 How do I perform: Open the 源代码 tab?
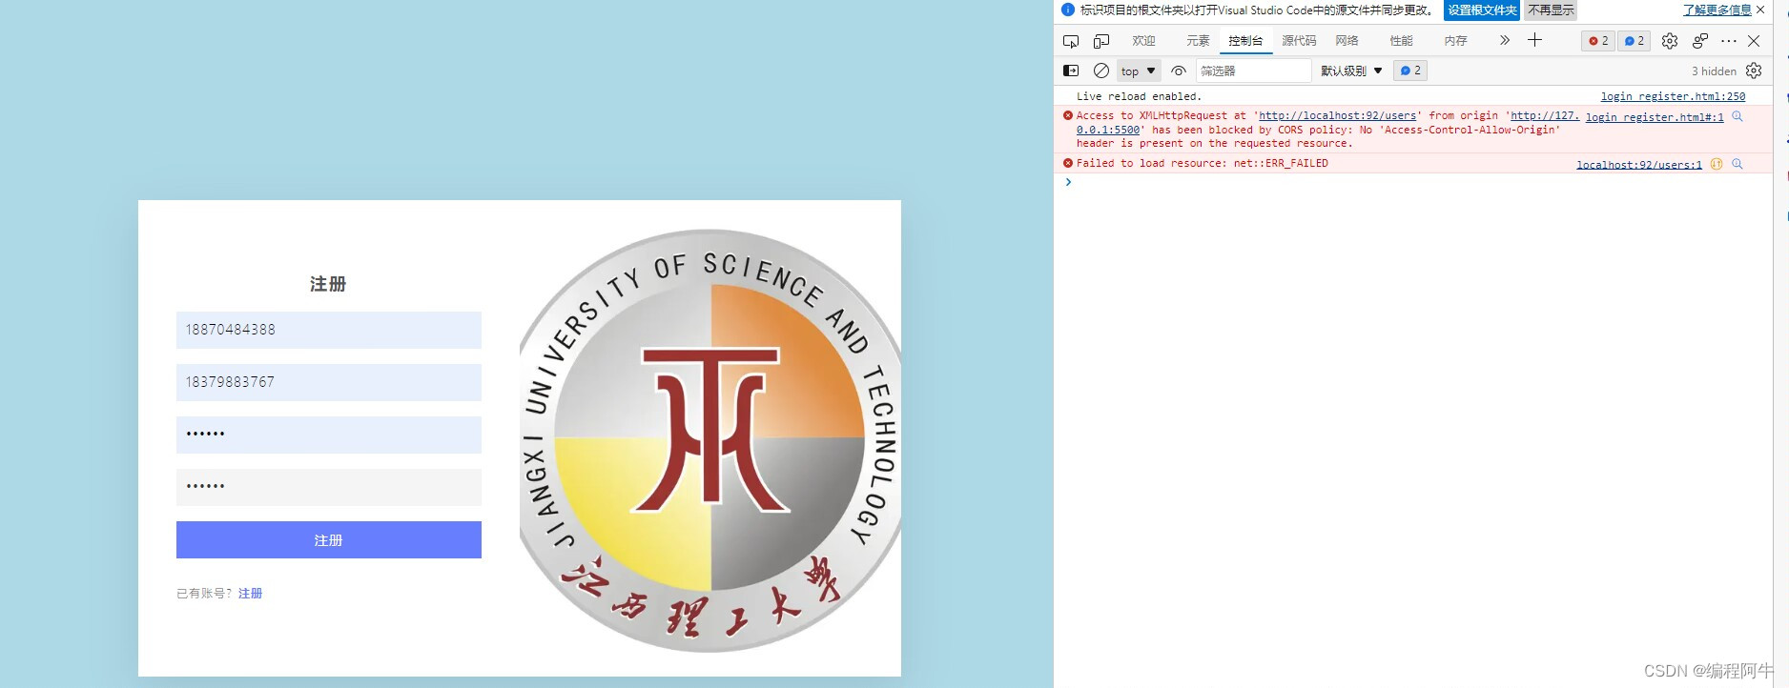point(1299,41)
